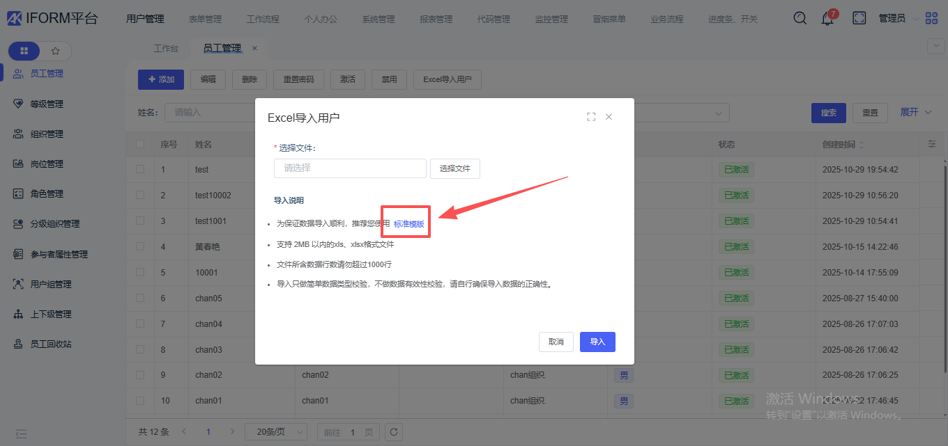Collapse the sidebar using bottom-left icon
Screen dimensions: 948x446
[22, 433]
